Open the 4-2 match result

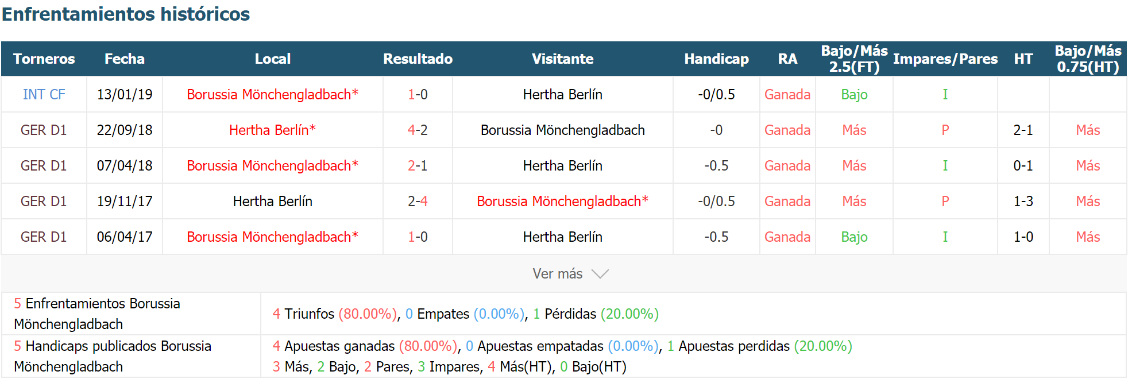[418, 130]
